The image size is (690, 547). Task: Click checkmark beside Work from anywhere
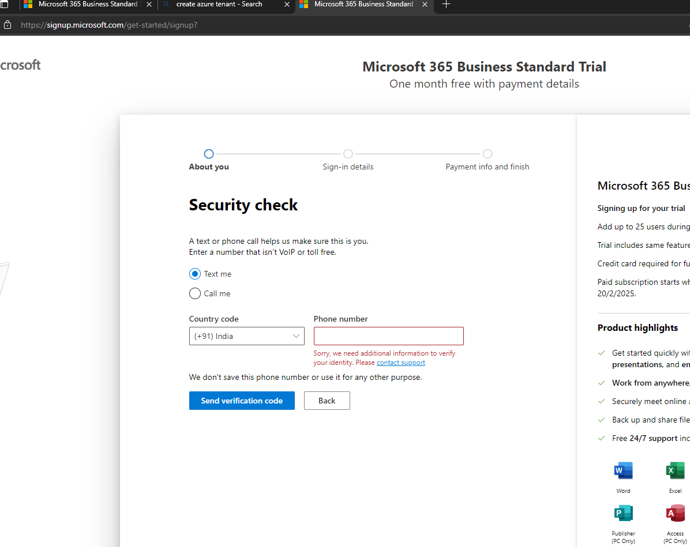click(602, 383)
